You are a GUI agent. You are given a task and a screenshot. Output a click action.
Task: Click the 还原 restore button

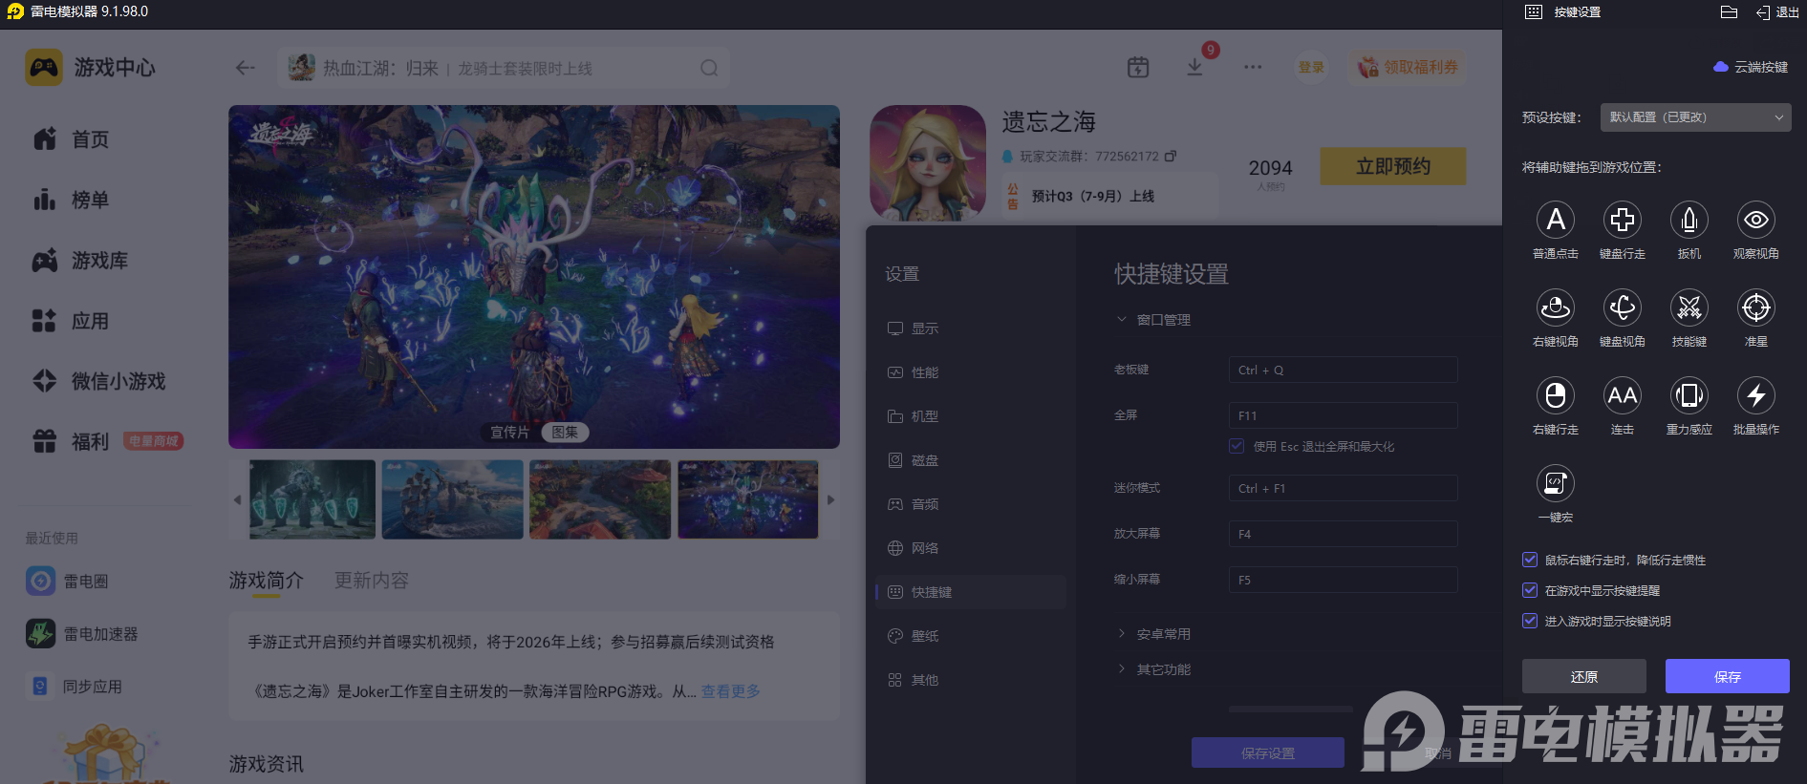click(x=1583, y=676)
